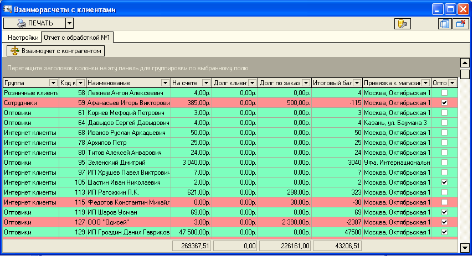Screen dimensions: 473x256
Task: Click the key access rights icon
Action: coord(403,24)
